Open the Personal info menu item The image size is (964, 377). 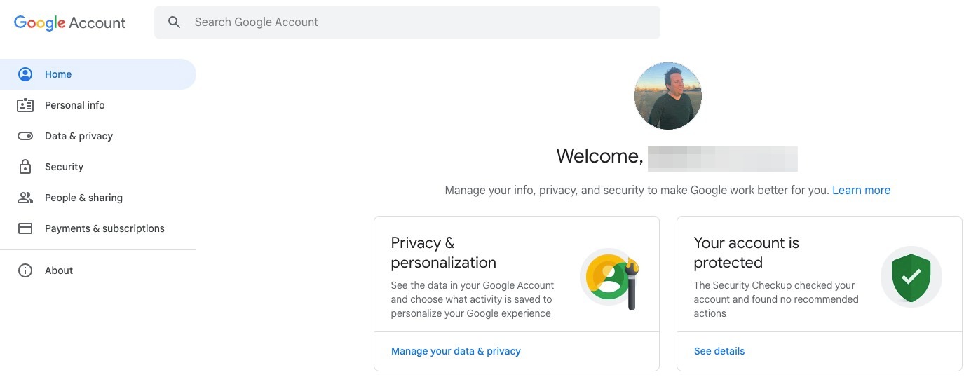click(x=74, y=105)
